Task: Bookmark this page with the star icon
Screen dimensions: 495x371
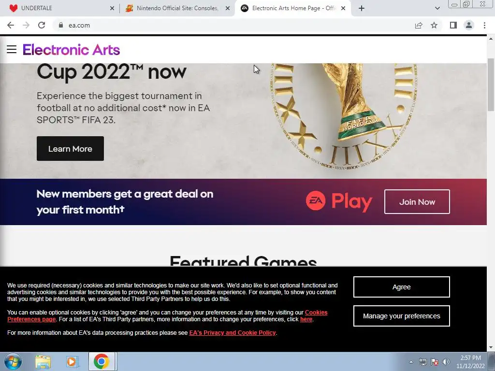Action: coord(434,25)
